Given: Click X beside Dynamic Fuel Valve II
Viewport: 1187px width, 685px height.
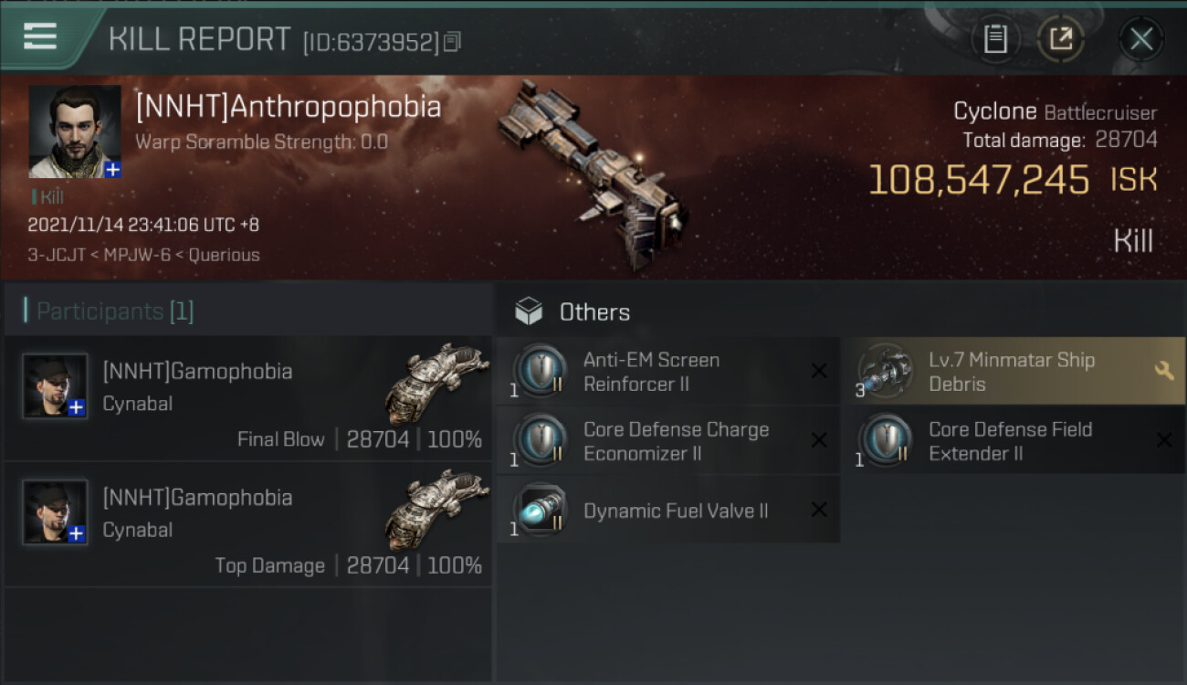Looking at the screenshot, I should [819, 510].
